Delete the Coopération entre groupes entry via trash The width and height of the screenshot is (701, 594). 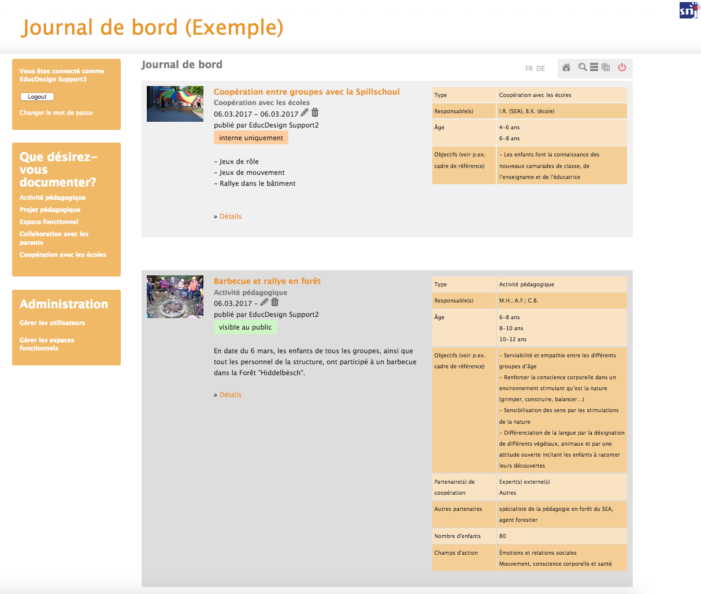pos(315,113)
